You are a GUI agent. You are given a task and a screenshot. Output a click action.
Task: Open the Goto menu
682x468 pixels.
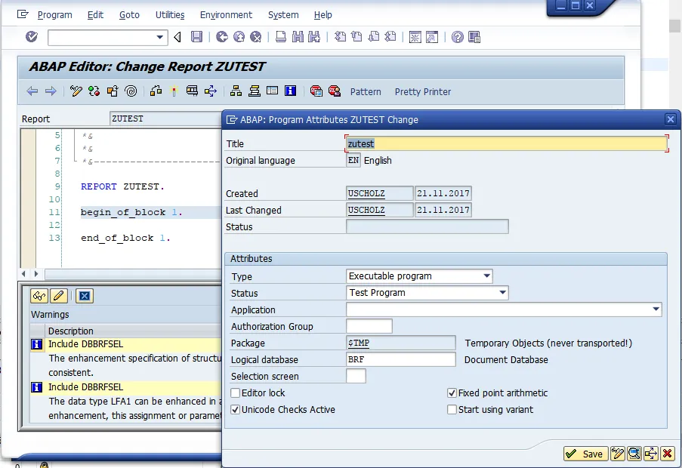(x=129, y=15)
